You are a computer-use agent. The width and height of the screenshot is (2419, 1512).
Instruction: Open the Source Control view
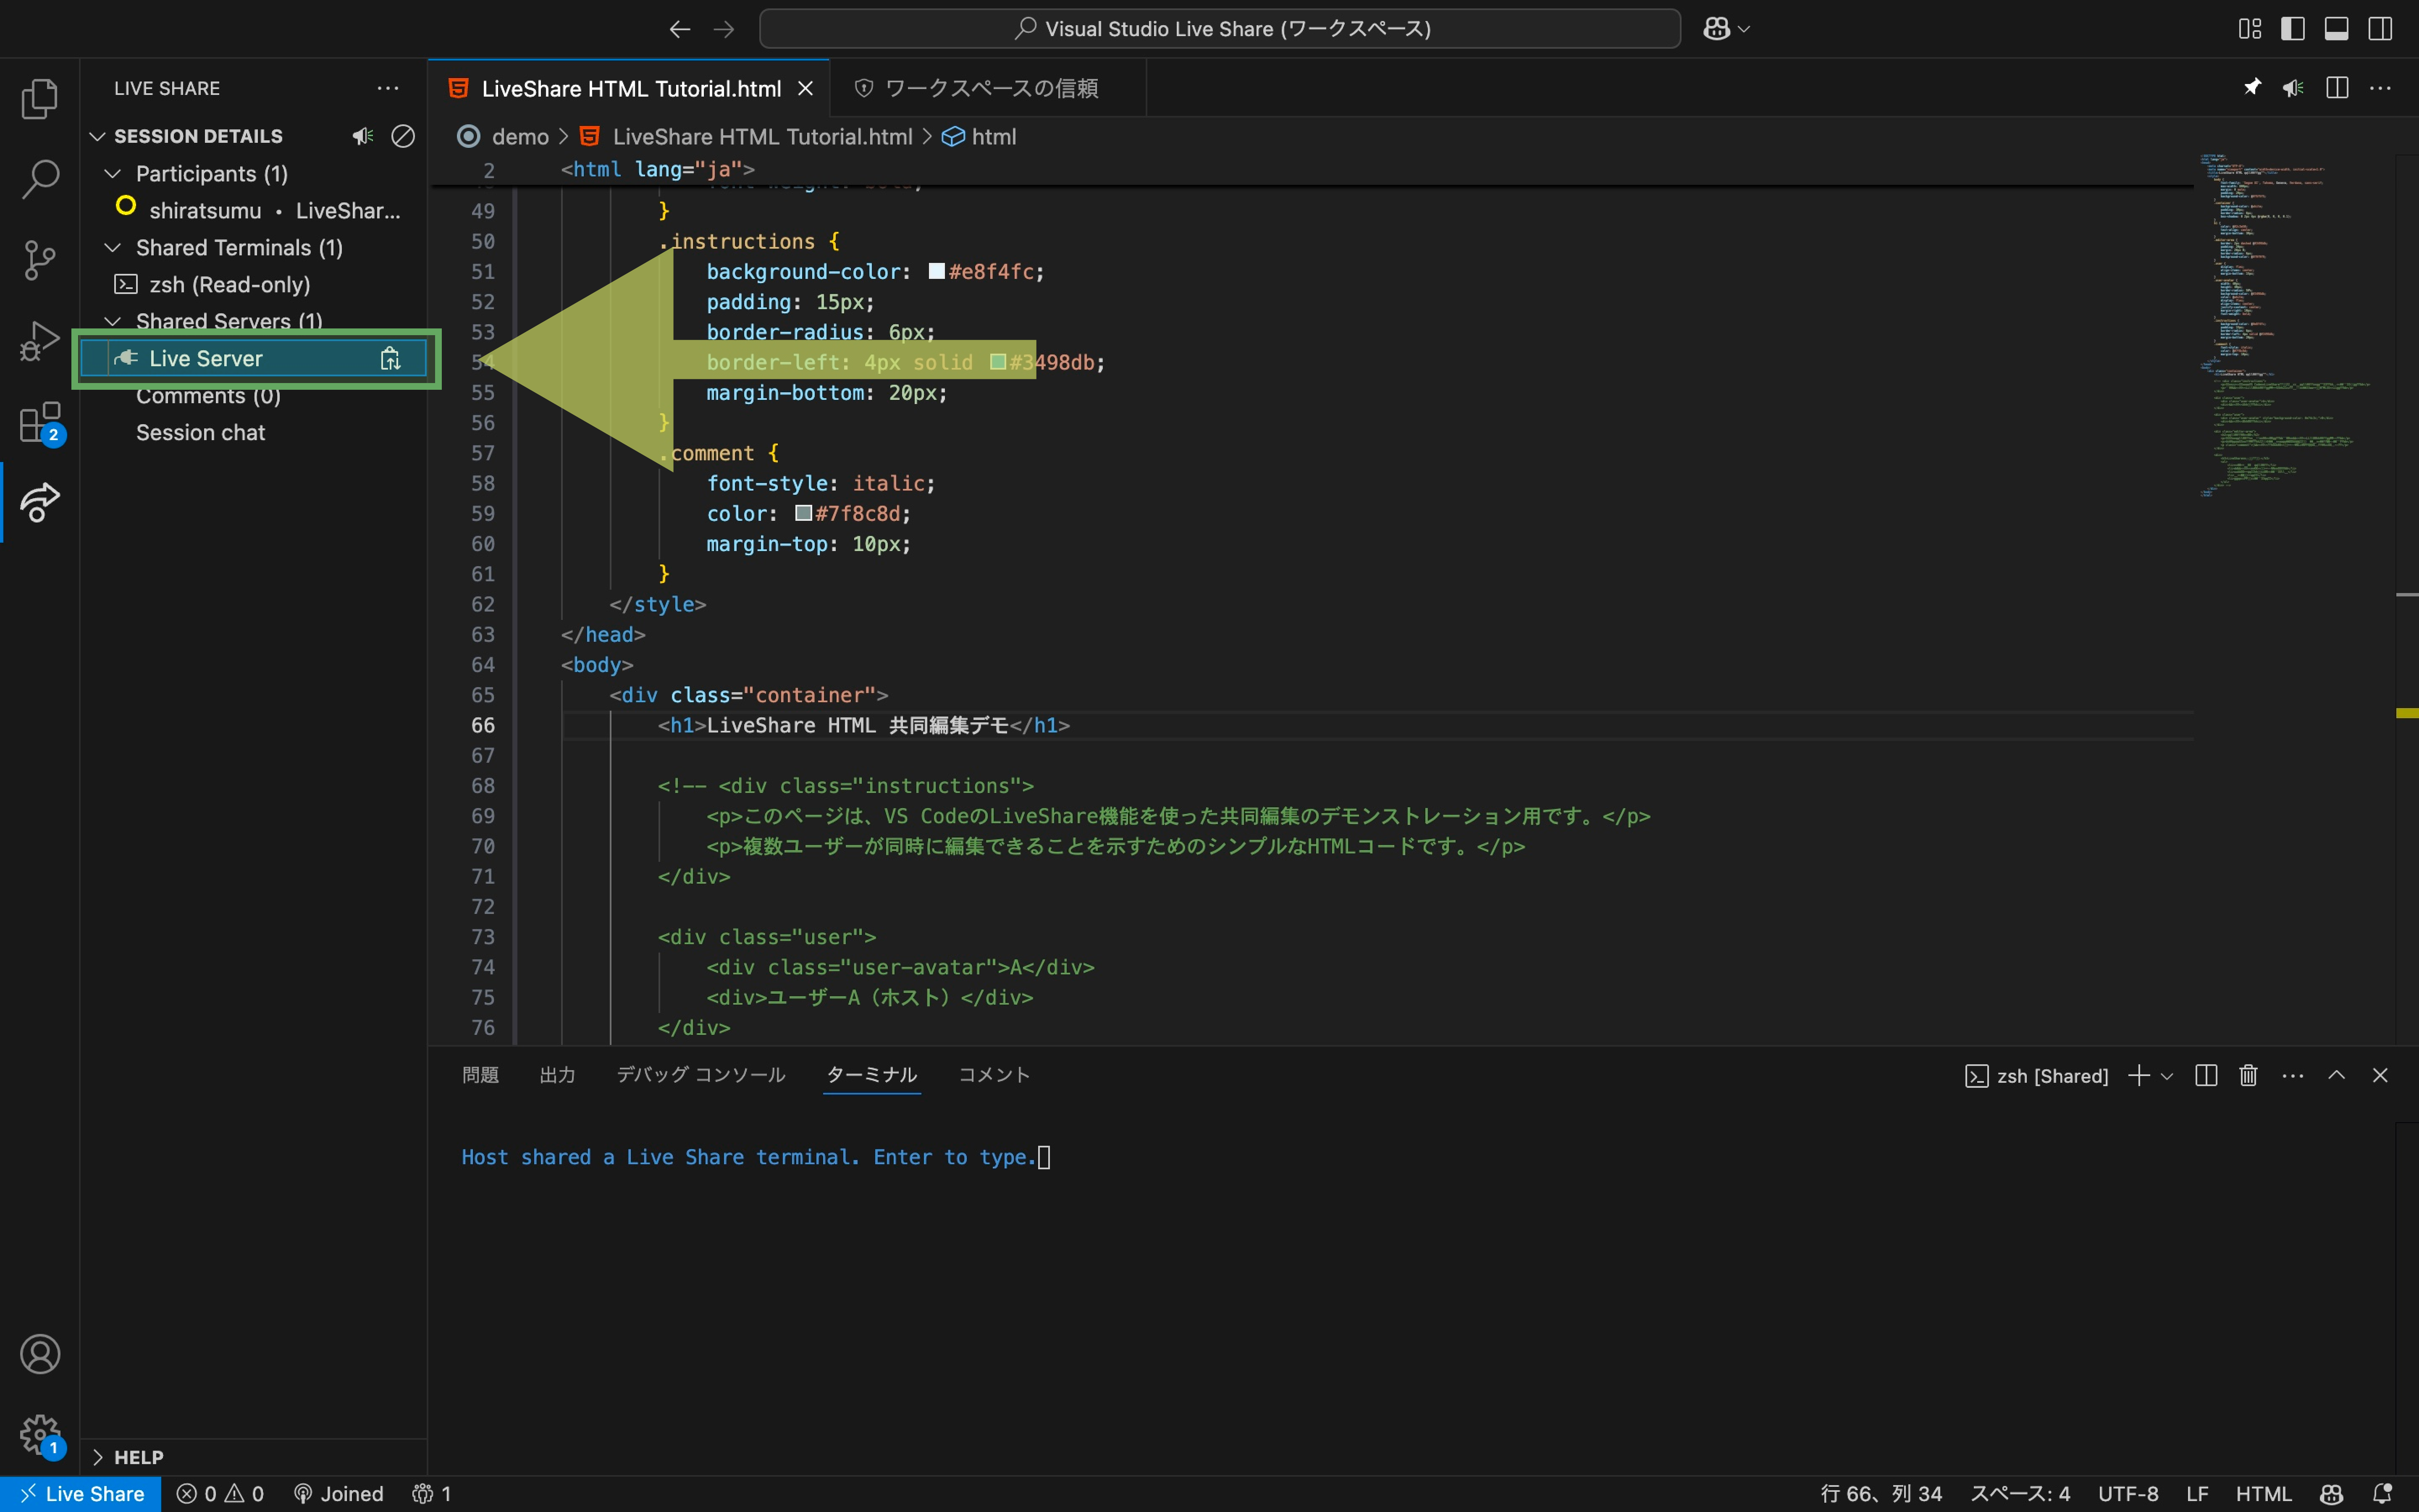[x=40, y=260]
